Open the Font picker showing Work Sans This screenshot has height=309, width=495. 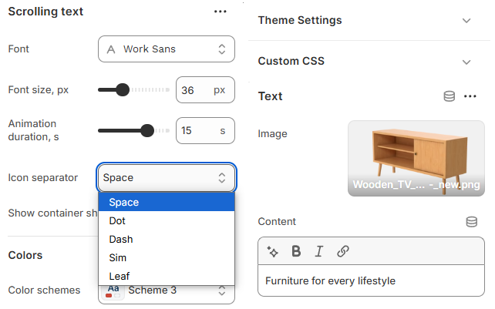(167, 49)
